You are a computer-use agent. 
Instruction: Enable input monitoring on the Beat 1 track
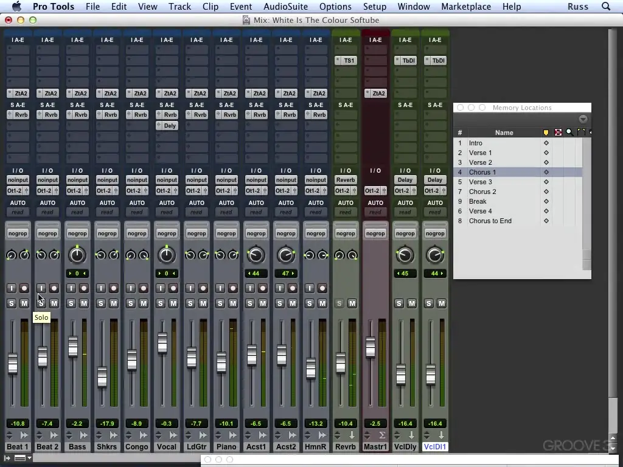11,288
